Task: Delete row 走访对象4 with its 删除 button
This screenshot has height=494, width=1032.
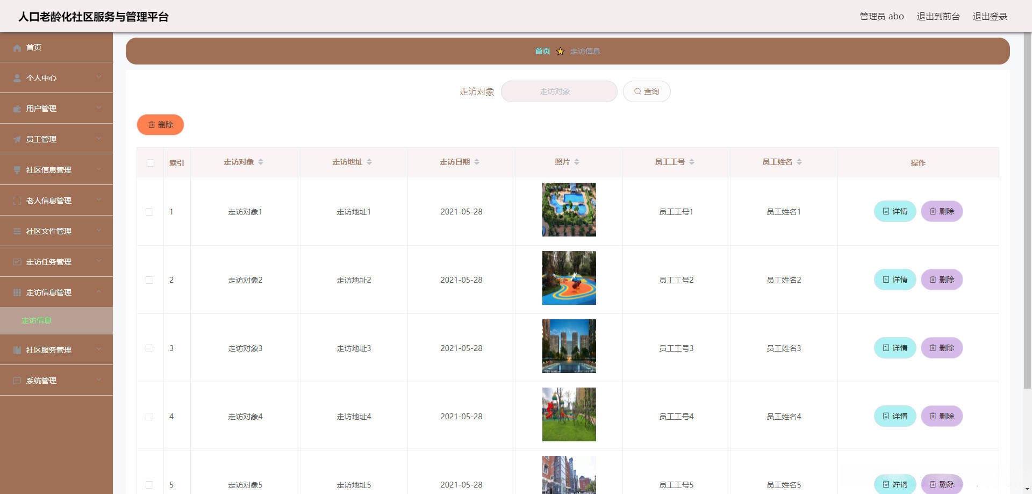Action: point(942,416)
